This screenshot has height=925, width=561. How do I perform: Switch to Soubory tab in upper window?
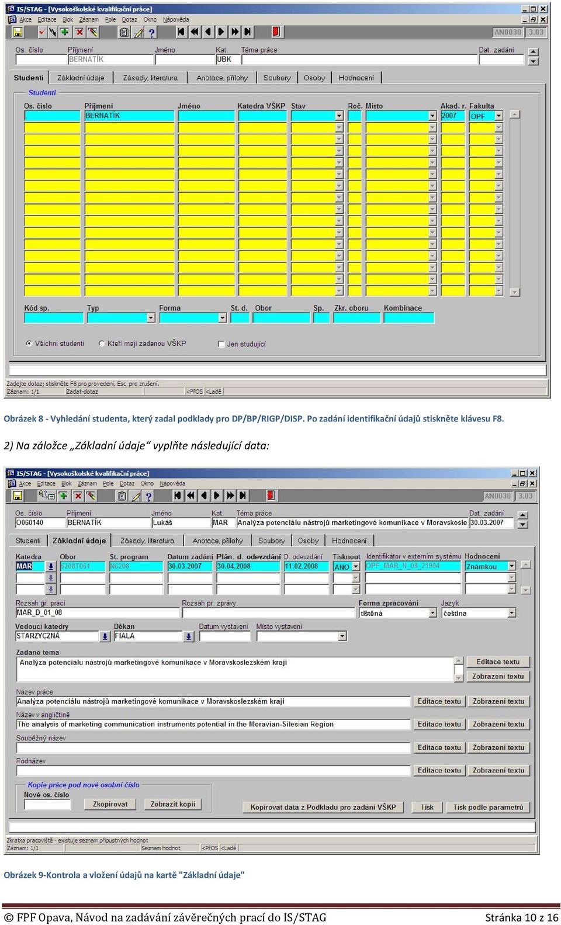[x=277, y=78]
